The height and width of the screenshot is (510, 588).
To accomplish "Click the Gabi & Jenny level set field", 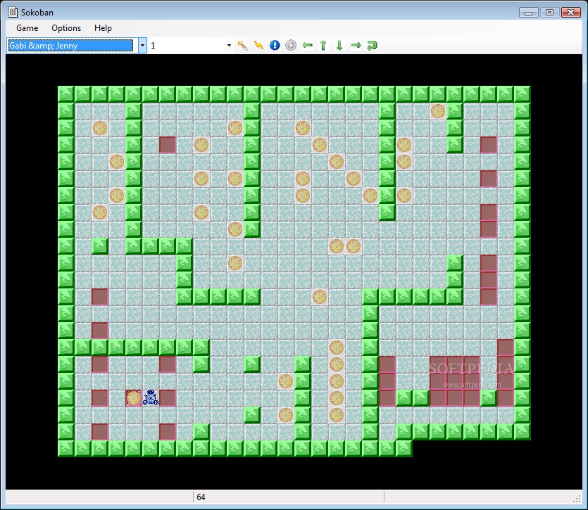I will 70,46.
